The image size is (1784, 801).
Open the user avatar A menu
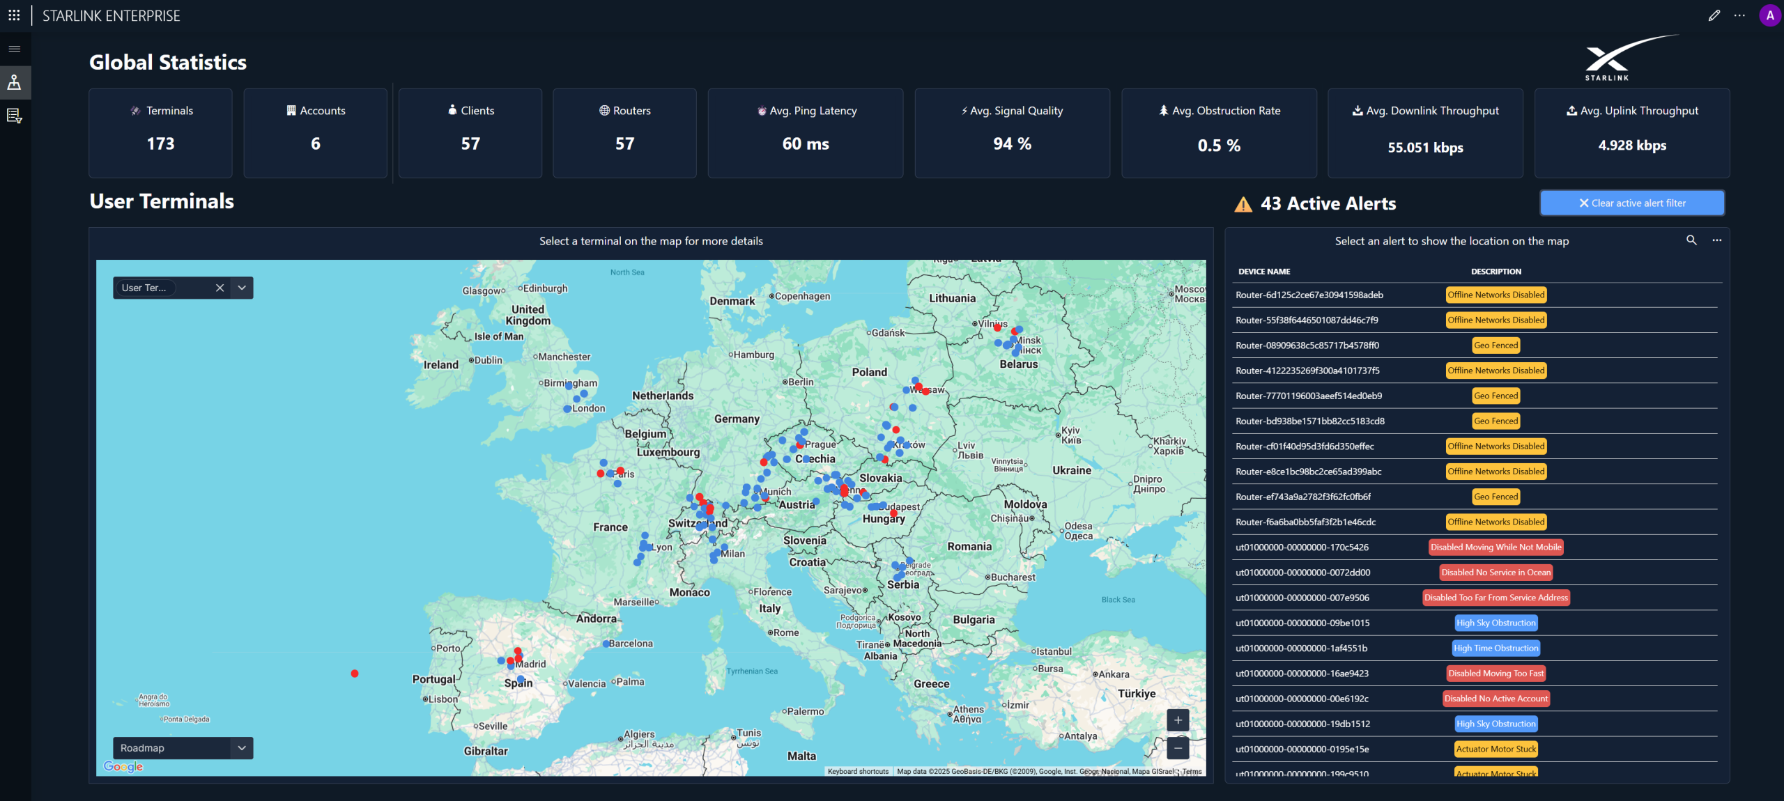[x=1770, y=15]
